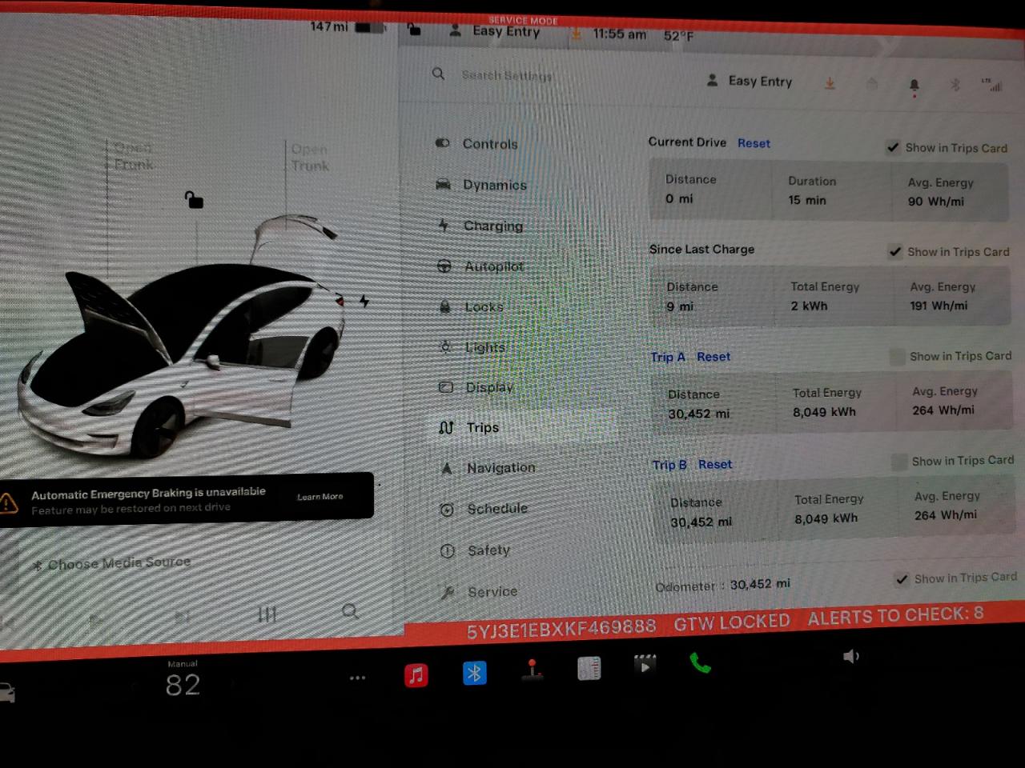This screenshot has width=1025, height=768.
Task: Click ALERTS TO CHECK: 8 in service bar
Action: click(895, 616)
